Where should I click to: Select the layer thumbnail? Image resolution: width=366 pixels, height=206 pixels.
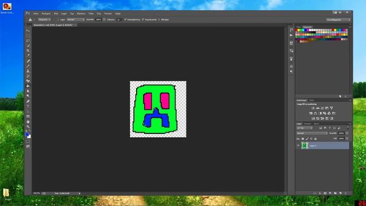305,145
